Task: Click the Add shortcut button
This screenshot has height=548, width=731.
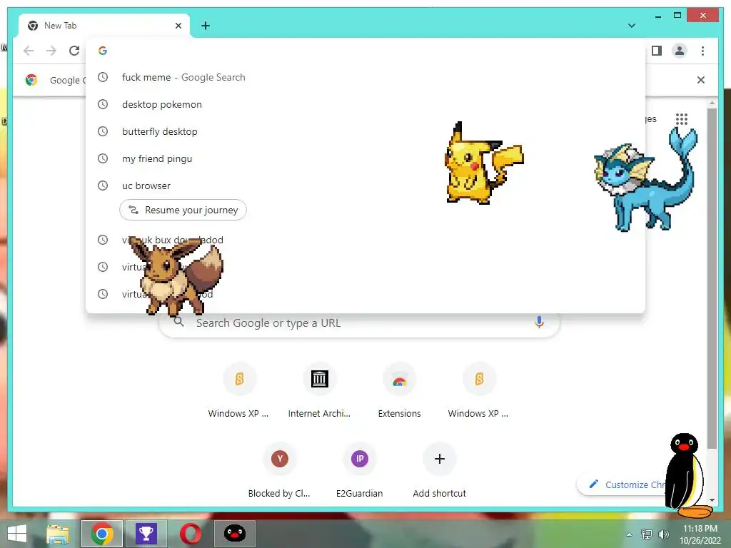Action: (440, 470)
